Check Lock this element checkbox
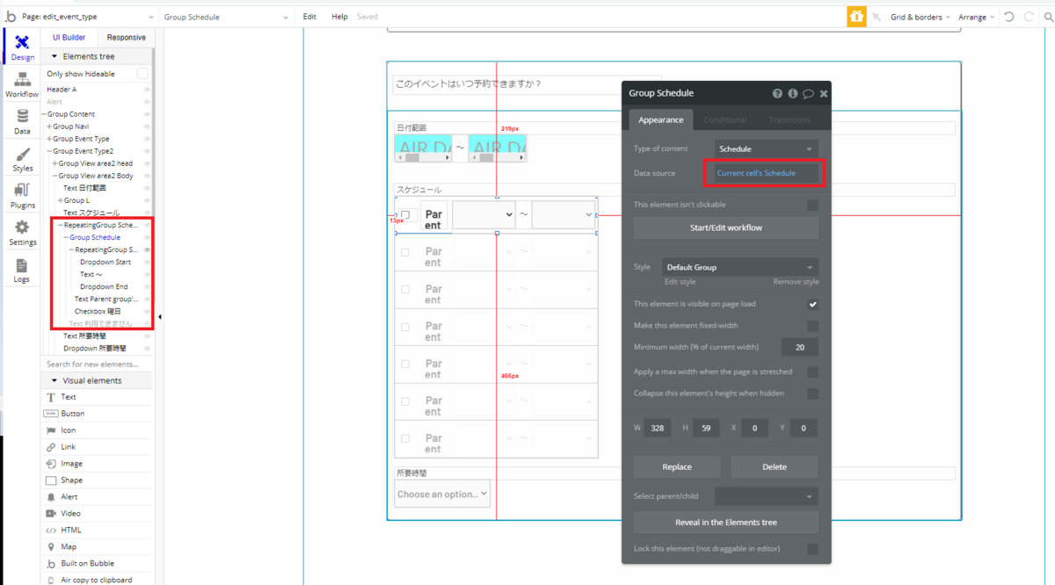 coord(813,549)
